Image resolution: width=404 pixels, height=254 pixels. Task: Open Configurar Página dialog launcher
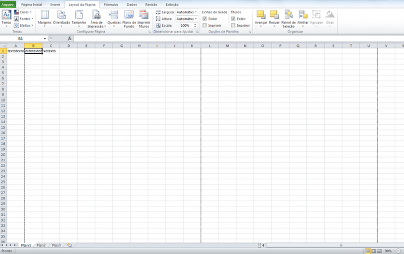(149, 32)
